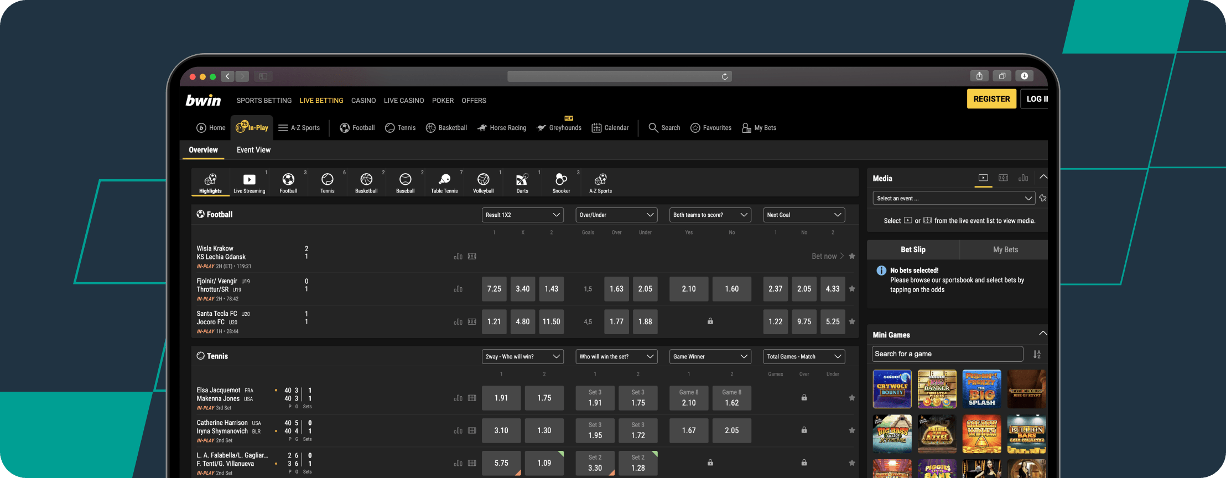
Task: Select the Tennis filter icon in the sports carousel
Action: (328, 183)
